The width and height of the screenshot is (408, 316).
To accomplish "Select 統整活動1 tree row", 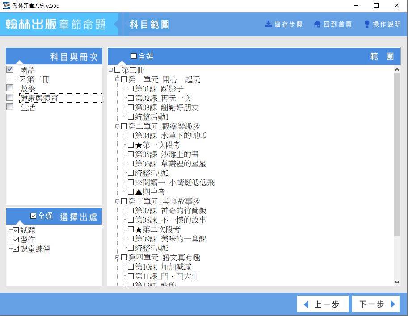I will (x=151, y=116).
